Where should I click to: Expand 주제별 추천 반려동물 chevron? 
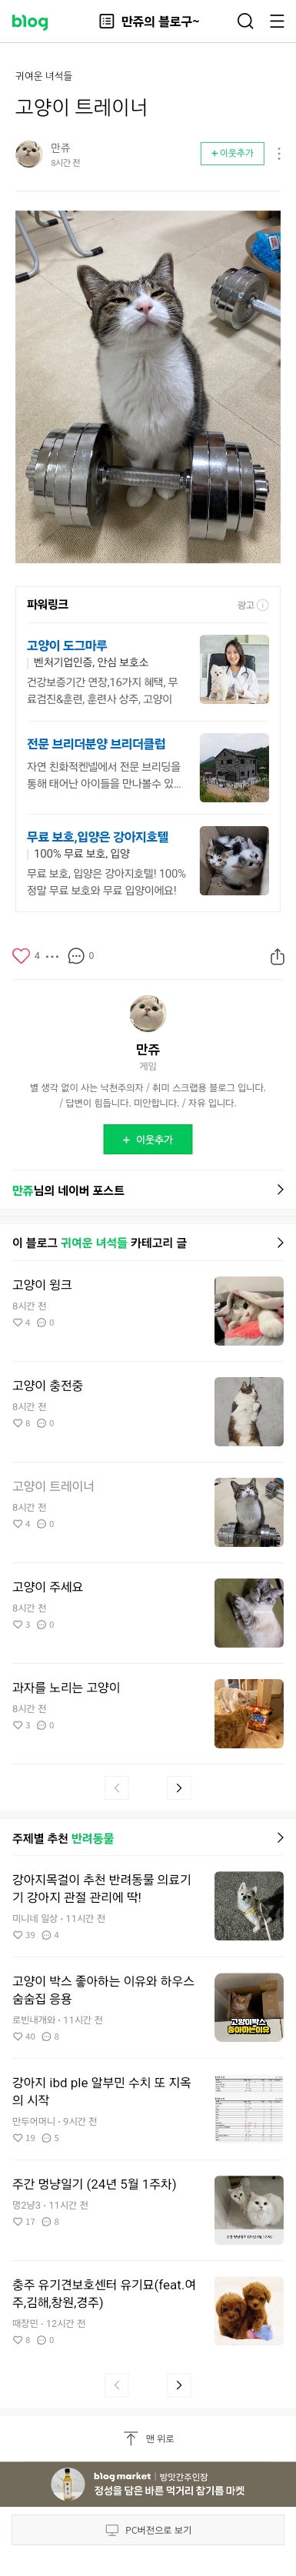279,1837
